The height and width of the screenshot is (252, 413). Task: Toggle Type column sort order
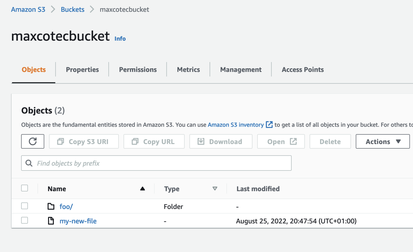point(215,189)
